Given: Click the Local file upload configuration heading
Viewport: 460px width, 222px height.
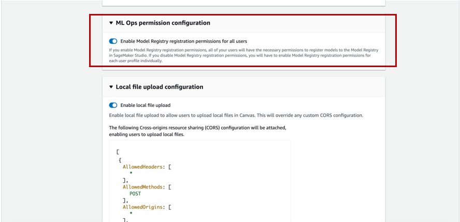Looking at the screenshot, I should 160,87.
